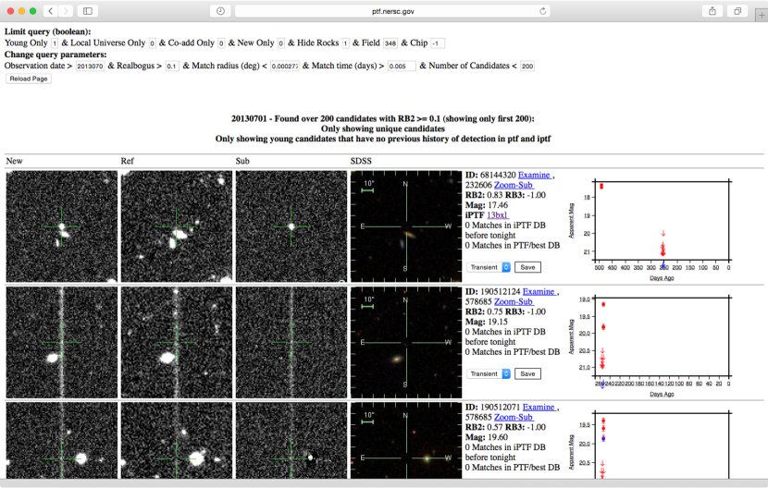Click New image thumbnail of candidate 190512124
Viewport: 768px width, 488px height.
62,342
